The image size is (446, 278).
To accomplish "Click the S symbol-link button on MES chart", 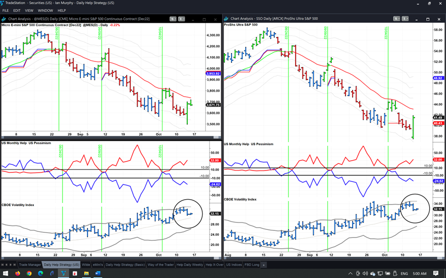I will pyautogui.click(x=172, y=19).
